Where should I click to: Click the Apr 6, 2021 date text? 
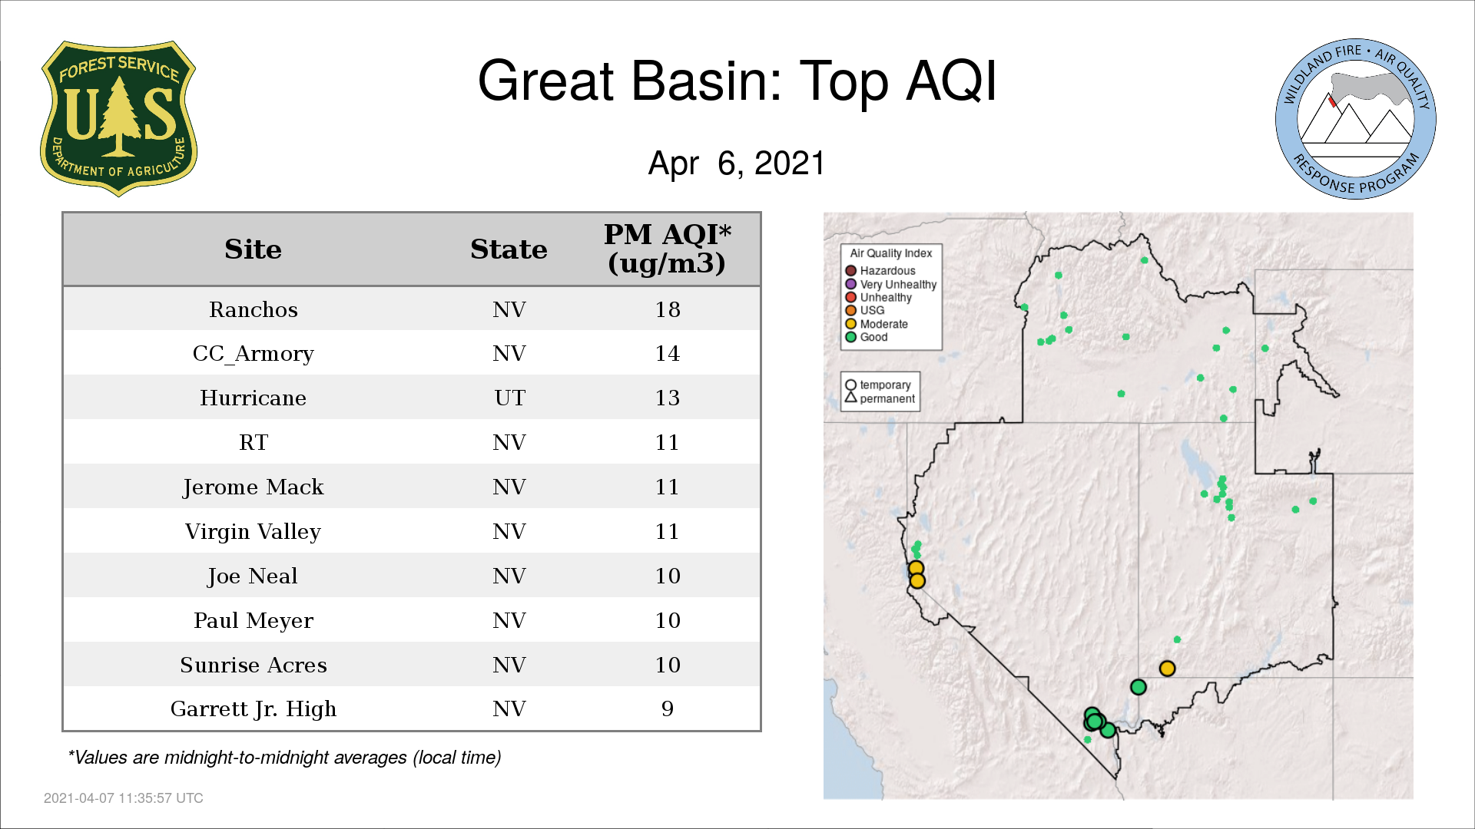tap(737, 163)
